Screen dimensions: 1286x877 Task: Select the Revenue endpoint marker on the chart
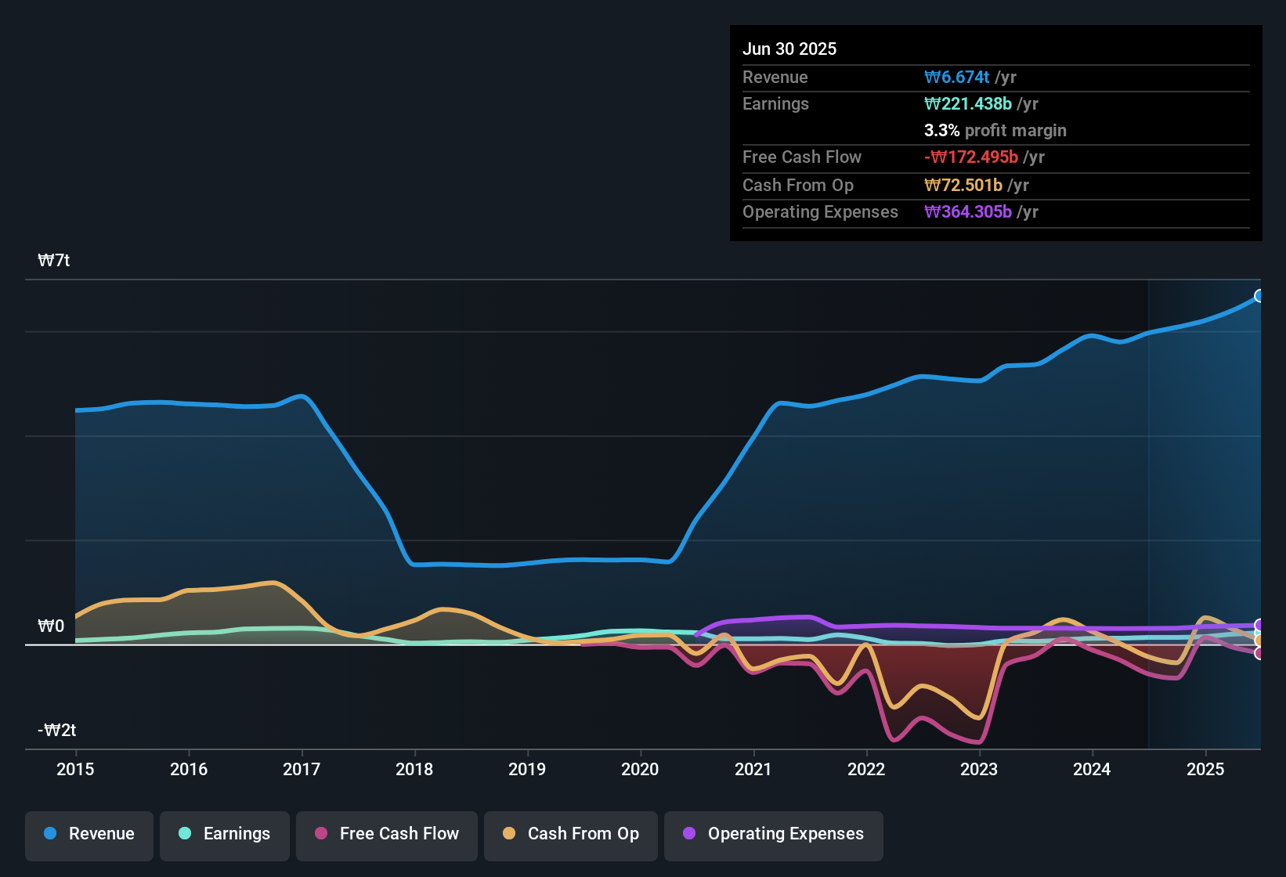point(1259,296)
